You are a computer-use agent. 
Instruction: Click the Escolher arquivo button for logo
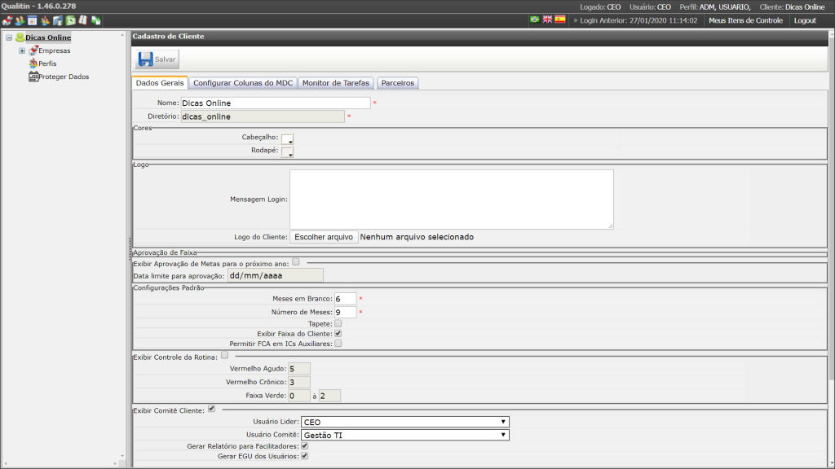(x=324, y=237)
